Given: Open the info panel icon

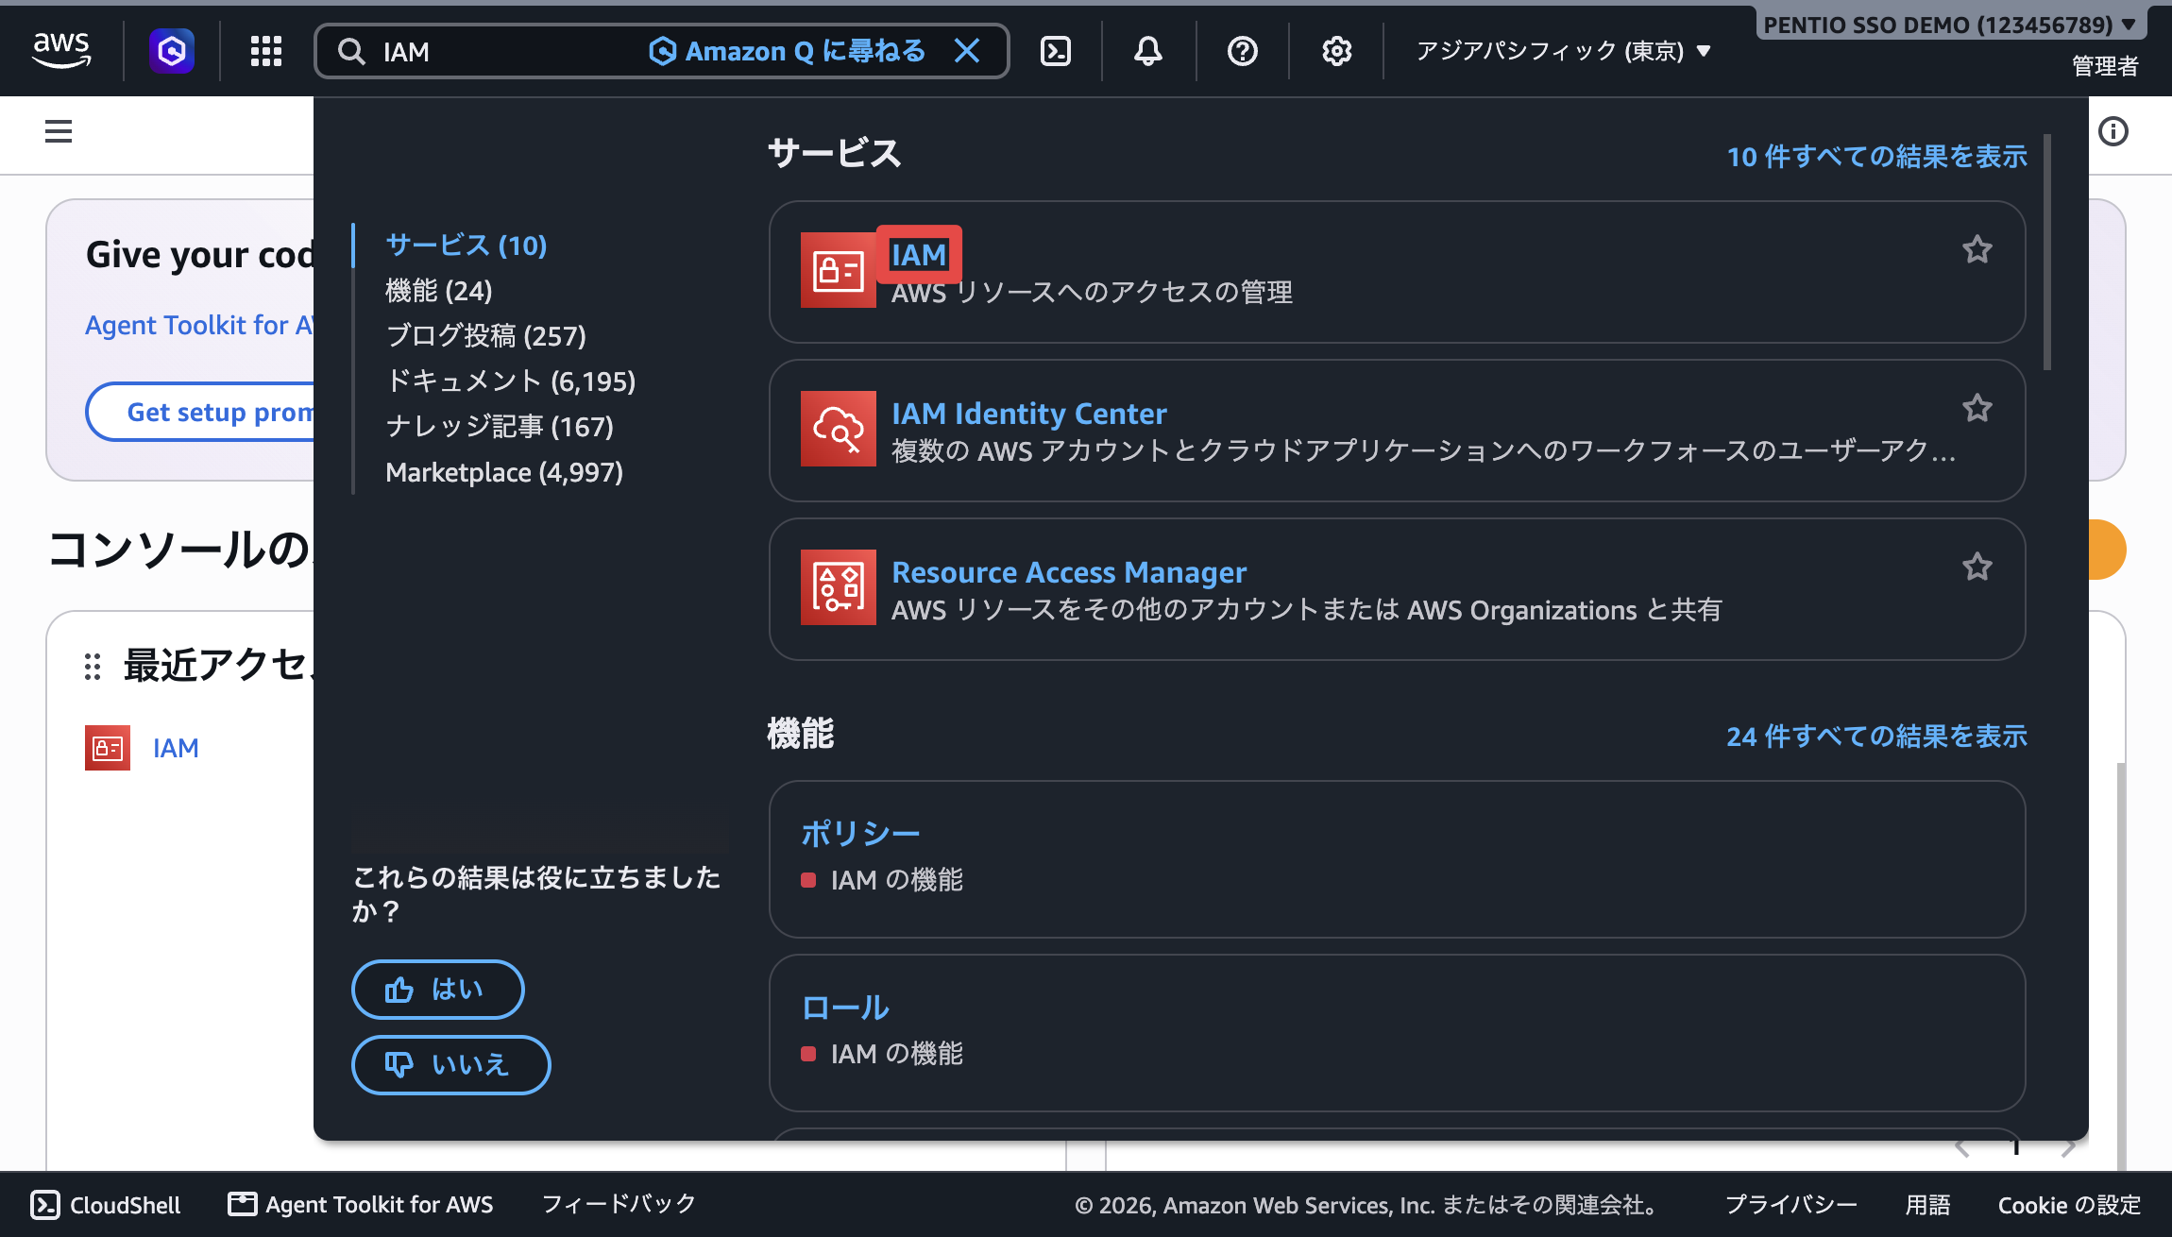Looking at the screenshot, I should tap(2113, 131).
